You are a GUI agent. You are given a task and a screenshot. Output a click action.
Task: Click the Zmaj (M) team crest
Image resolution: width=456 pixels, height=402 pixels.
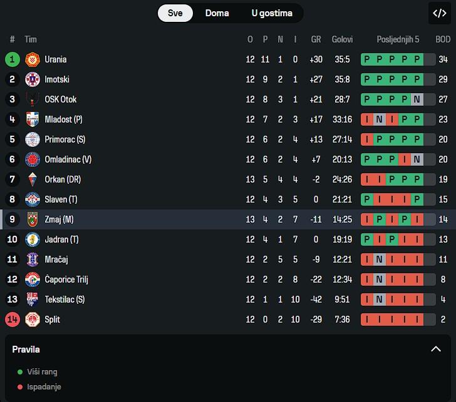33,219
